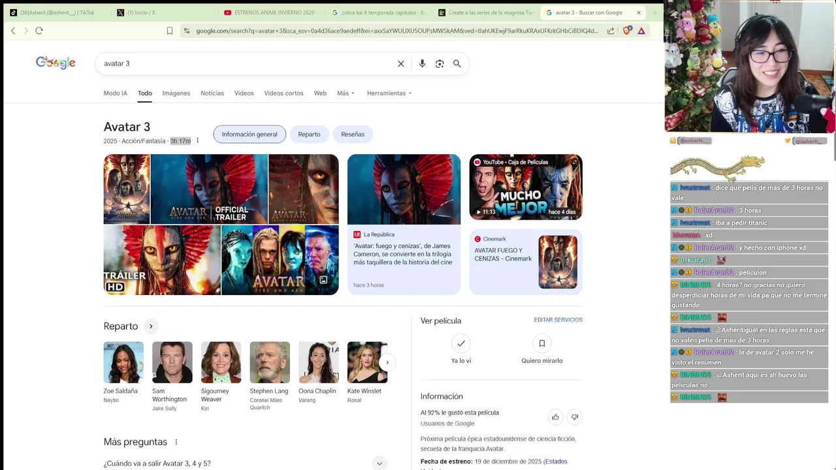This screenshot has height=470, width=836.
Task: Click the Reparto chip button
Action: (309, 134)
